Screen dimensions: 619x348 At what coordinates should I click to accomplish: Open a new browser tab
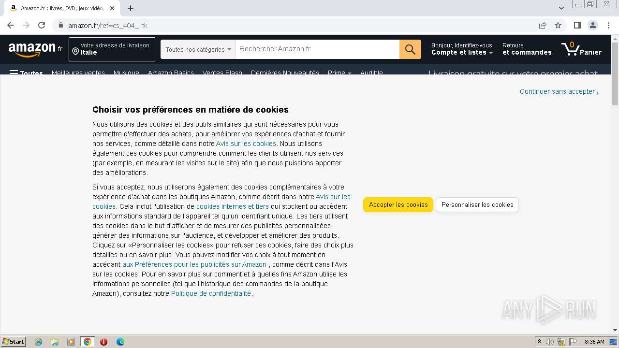coord(131,8)
